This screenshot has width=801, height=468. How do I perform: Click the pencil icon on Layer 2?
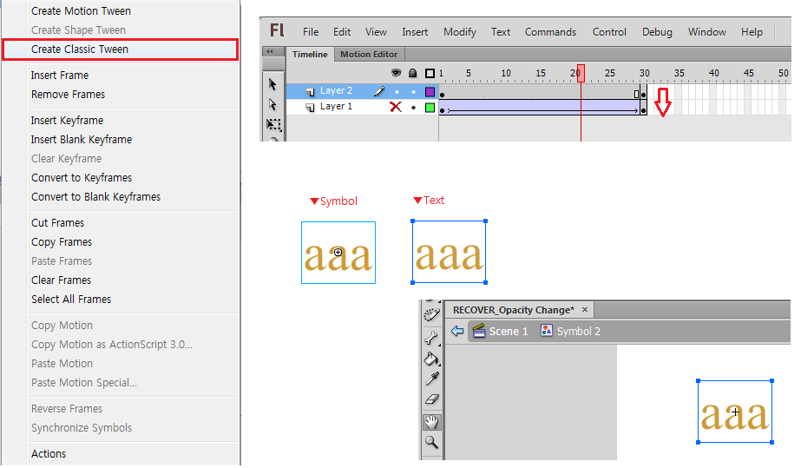click(x=379, y=91)
